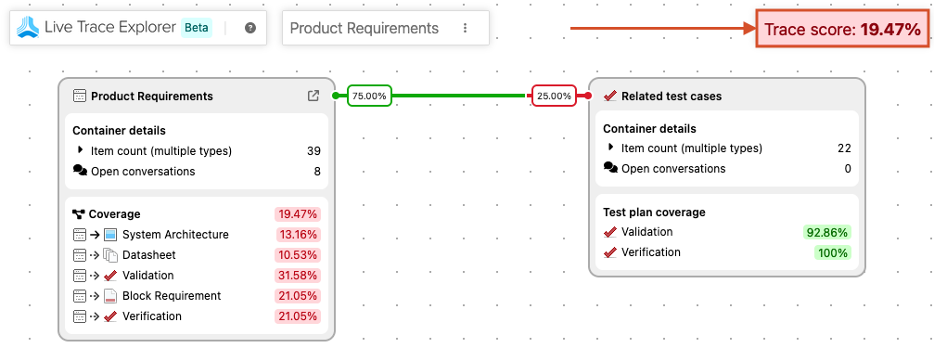The width and height of the screenshot is (934, 348).
Task: Select the Block Requirement coverage row label
Action: (x=172, y=295)
